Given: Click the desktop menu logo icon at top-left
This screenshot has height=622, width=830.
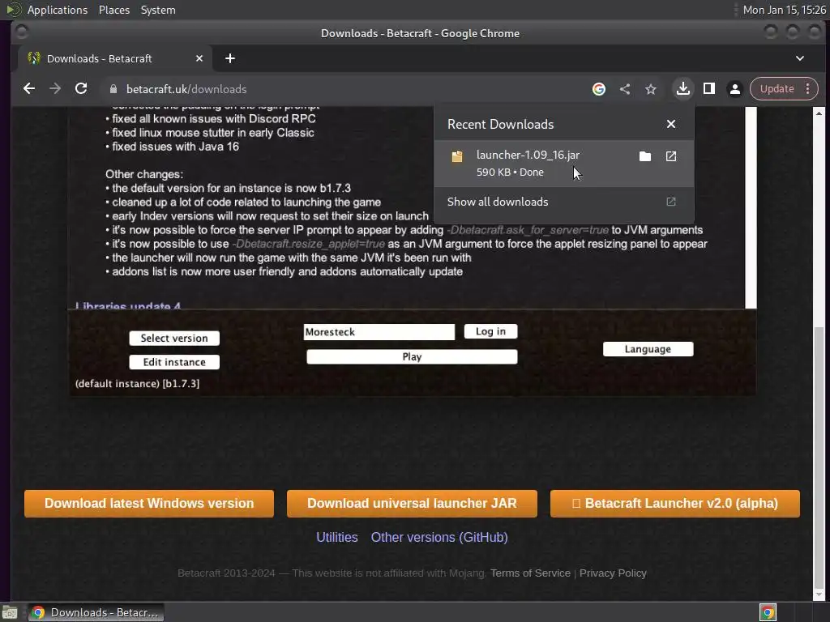Looking at the screenshot, I should (x=13, y=10).
